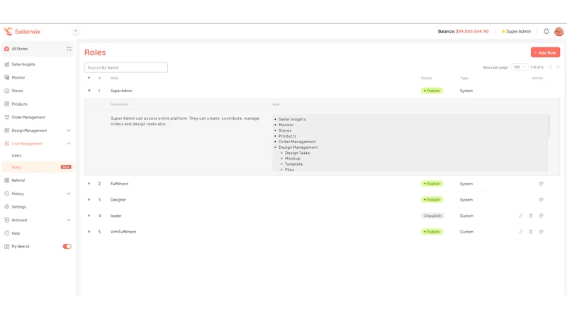Delete the Vinh Fulfilment role
The width and height of the screenshot is (567, 319).
[x=531, y=232]
